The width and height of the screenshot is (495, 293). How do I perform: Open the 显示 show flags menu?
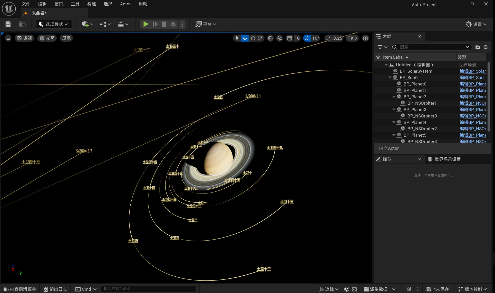coord(66,38)
